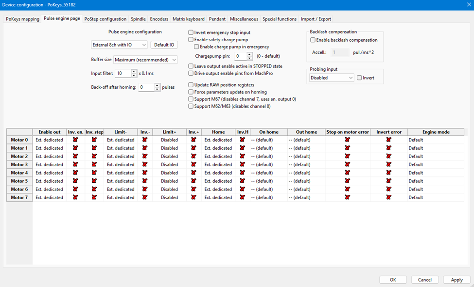Open the Matrix keyboard tab
The height and width of the screenshot is (287, 474).
click(x=189, y=19)
